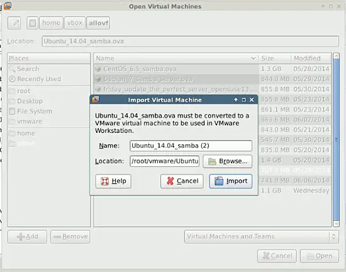This screenshot has height=272, width=346.
Task: Click the Wednesday modified cell
Action: [x=311, y=191]
